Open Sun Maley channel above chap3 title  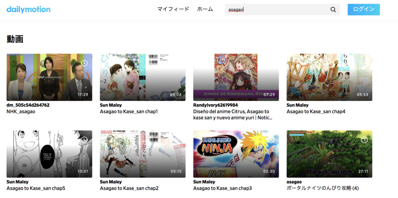[x=204, y=182]
